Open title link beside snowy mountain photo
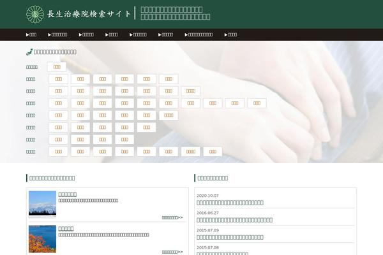The height and width of the screenshot is (255, 383). pos(68,194)
